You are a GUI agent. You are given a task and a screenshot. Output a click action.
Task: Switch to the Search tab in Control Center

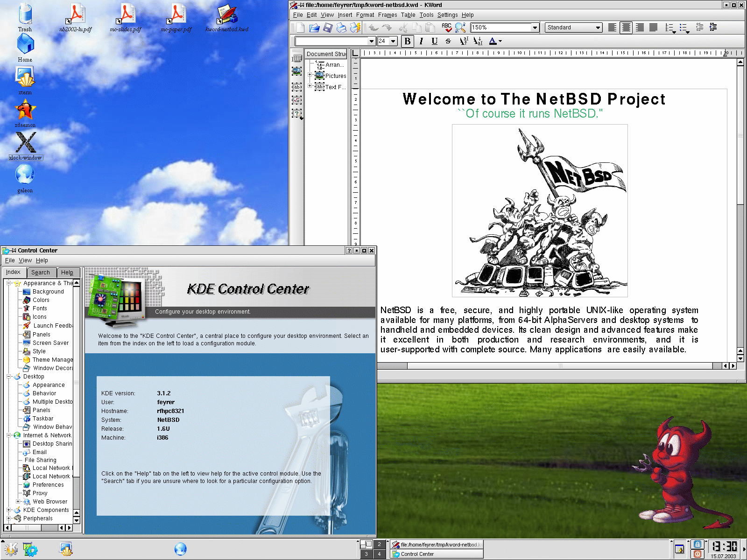[41, 273]
